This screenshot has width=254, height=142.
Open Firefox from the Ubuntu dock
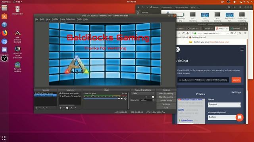tap(4, 33)
